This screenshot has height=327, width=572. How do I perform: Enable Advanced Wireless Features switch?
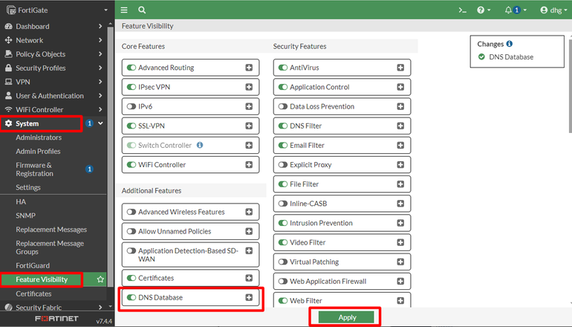(131, 212)
